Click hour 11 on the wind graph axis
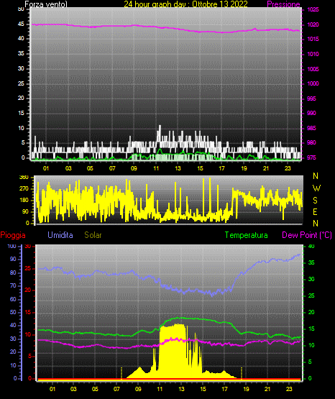Screen dimensions: 335x399 [x=156, y=168]
